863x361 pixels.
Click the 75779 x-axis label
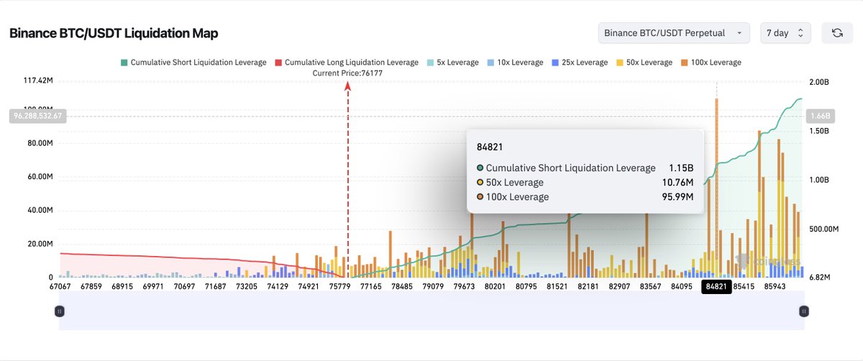coord(339,286)
